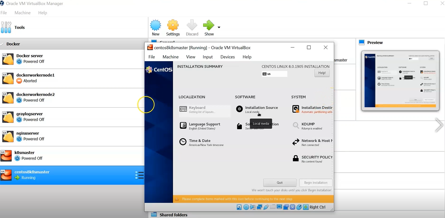Click the Begin Installation button
The image size is (445, 218).
click(316, 182)
